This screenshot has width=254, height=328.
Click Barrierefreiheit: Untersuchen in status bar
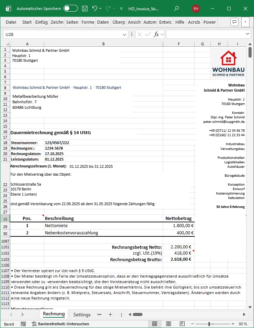tap(60, 324)
